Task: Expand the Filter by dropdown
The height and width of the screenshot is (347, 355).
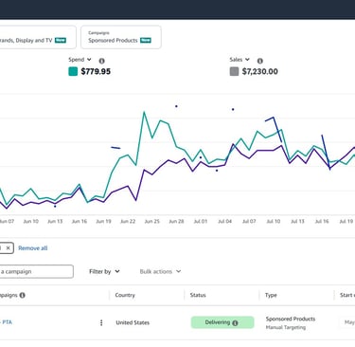Action: 104,271
